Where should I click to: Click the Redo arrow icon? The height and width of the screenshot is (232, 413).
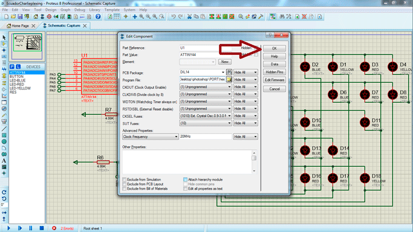pos(180,16)
